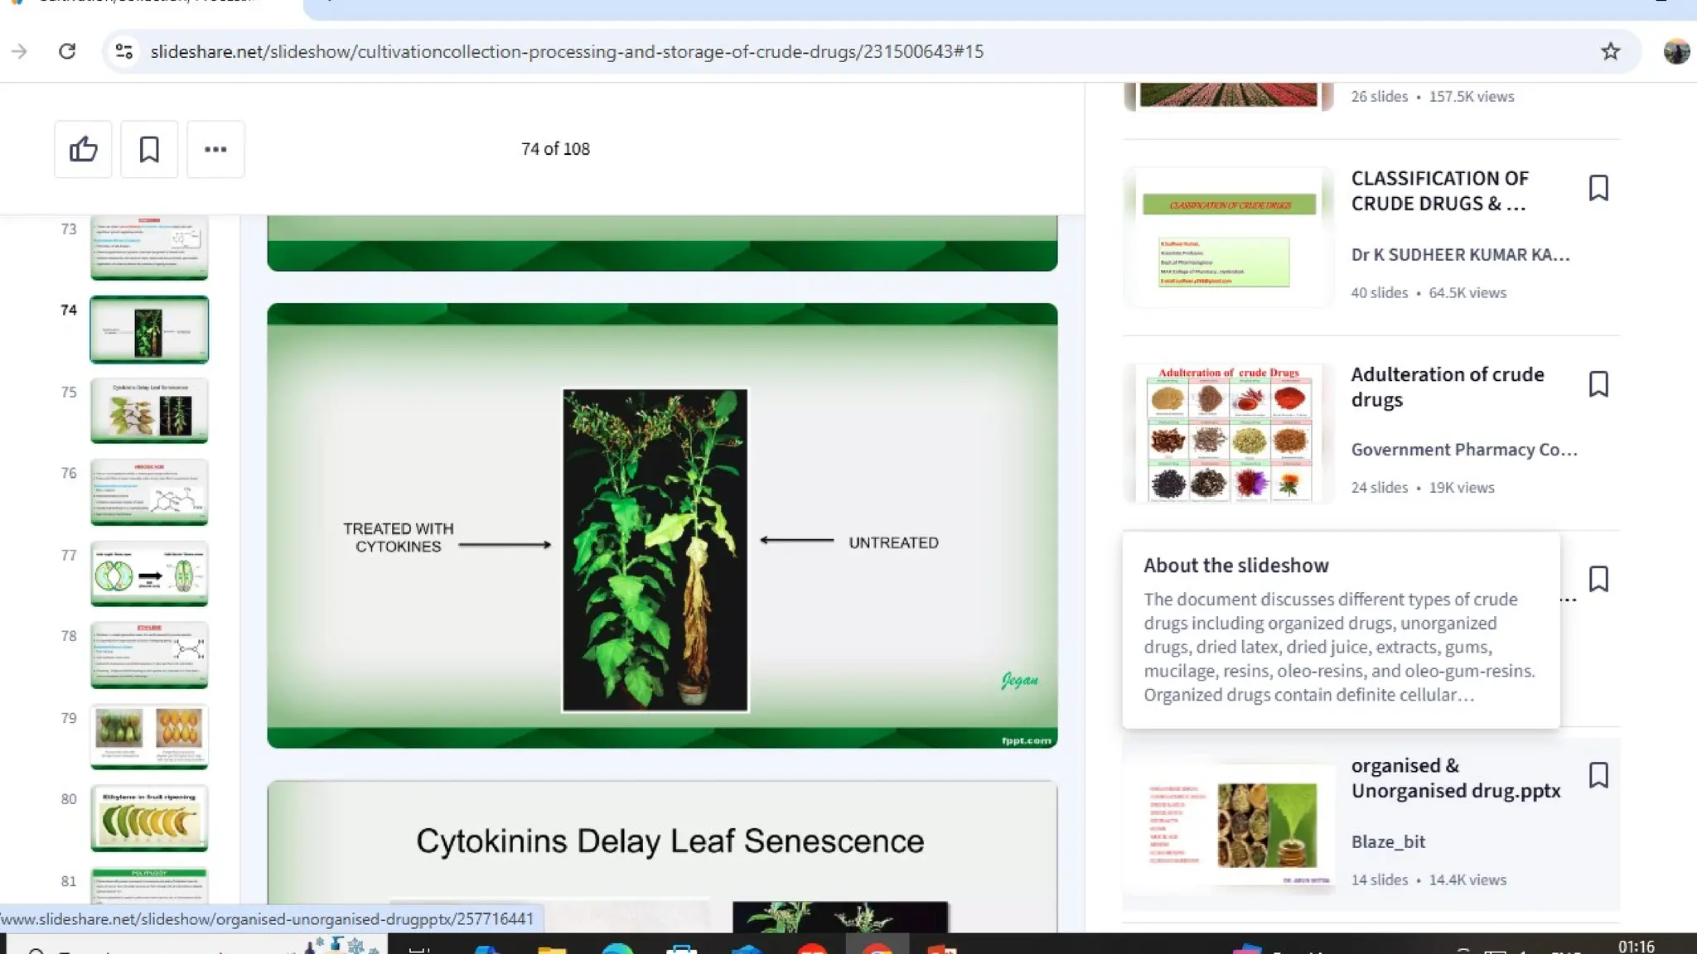The height and width of the screenshot is (954, 1697).
Task: Open author Dr K SUDHEER KUMAR KA...
Action: coord(1460,255)
